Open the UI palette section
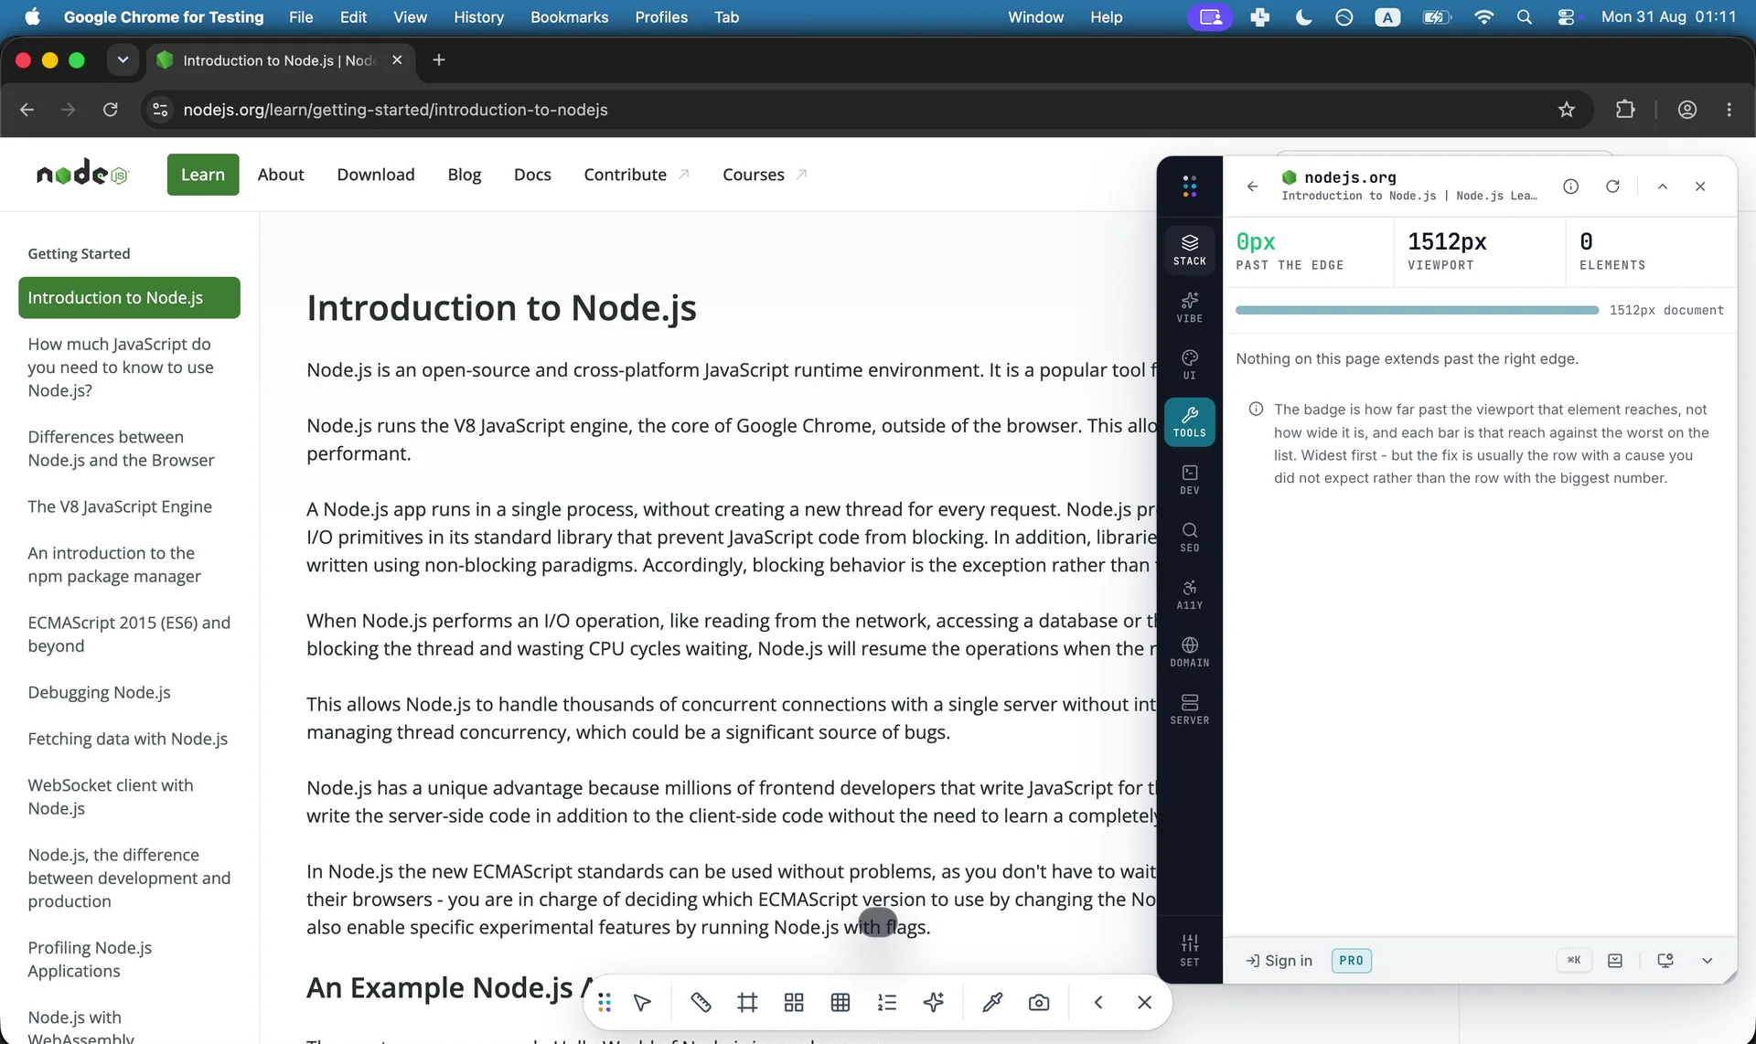Viewport: 1756px width, 1044px height. (1189, 365)
